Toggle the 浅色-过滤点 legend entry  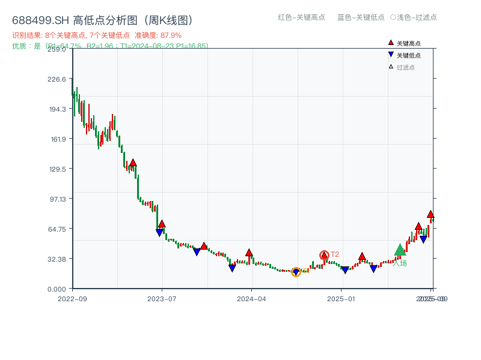(x=414, y=17)
